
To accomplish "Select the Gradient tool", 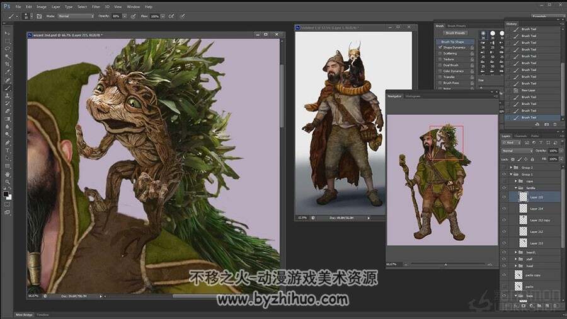I will tap(7, 119).
